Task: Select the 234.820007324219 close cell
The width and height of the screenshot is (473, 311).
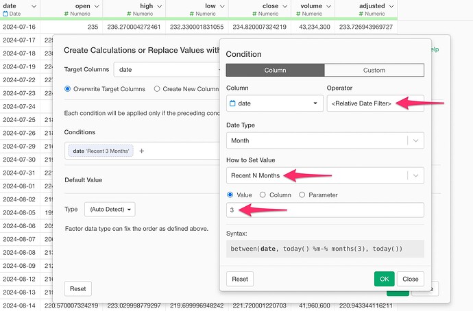Action: point(259,27)
